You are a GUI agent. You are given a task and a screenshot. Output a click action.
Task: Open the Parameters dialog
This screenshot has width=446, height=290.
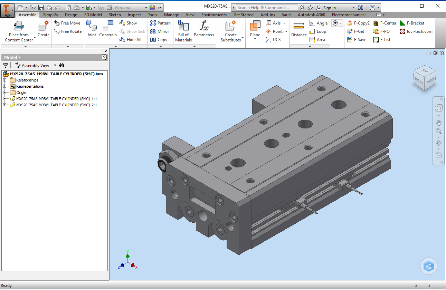click(x=204, y=26)
